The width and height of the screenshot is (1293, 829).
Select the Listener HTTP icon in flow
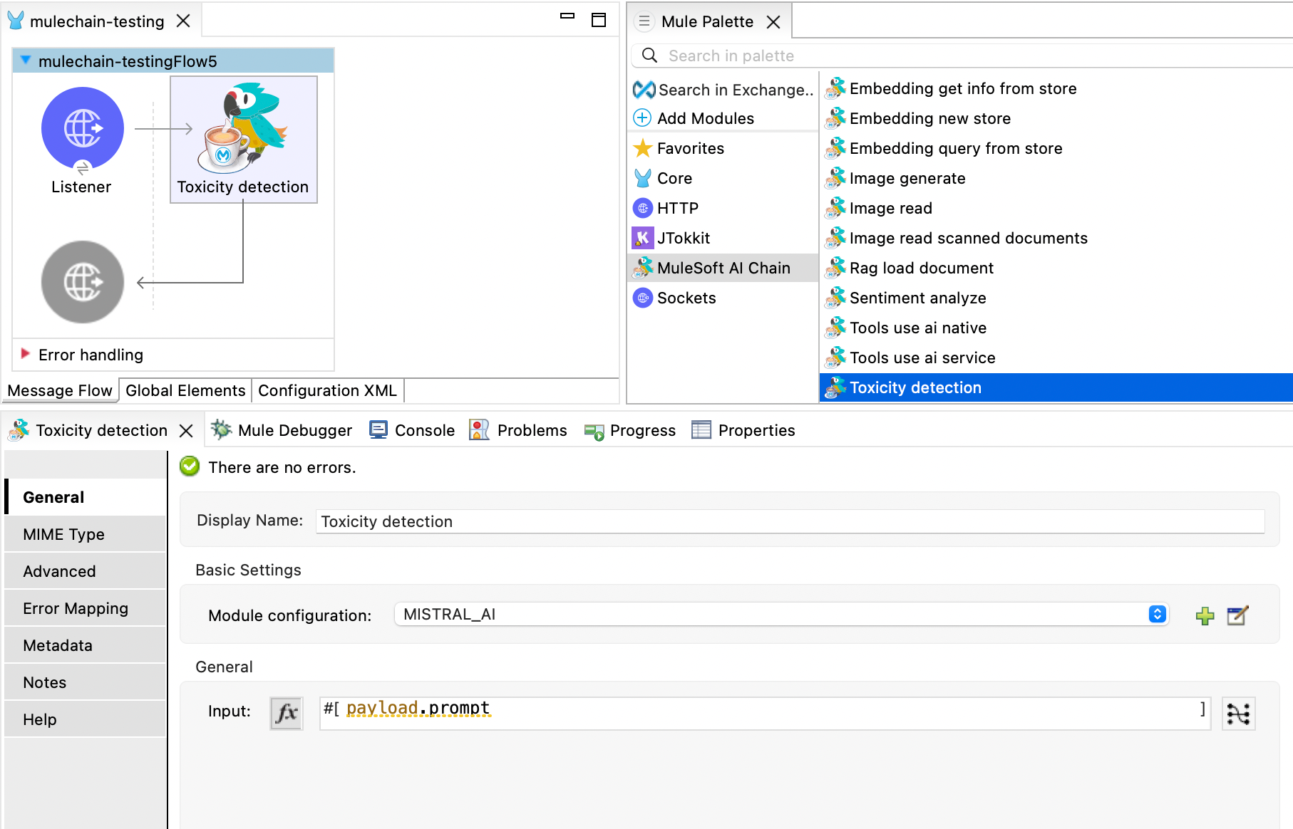(x=83, y=129)
